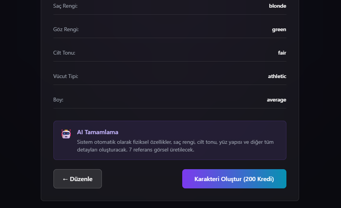Select the average height value
Screen dimensions: 341x208
(x=276, y=100)
